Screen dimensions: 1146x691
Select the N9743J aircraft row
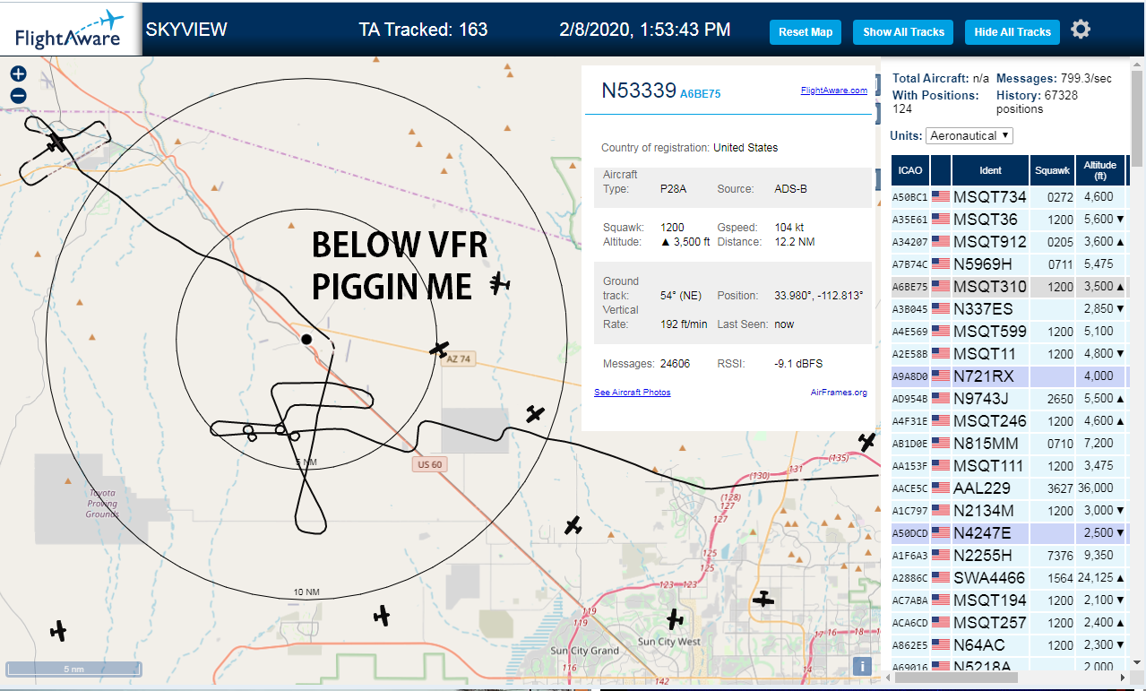click(x=1009, y=399)
